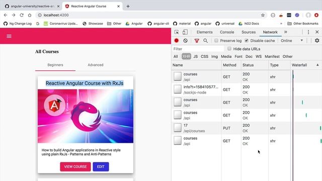Click the Reactive Angular course thumbnail image
Screen dimensions: 322x181
click(x=86, y=116)
